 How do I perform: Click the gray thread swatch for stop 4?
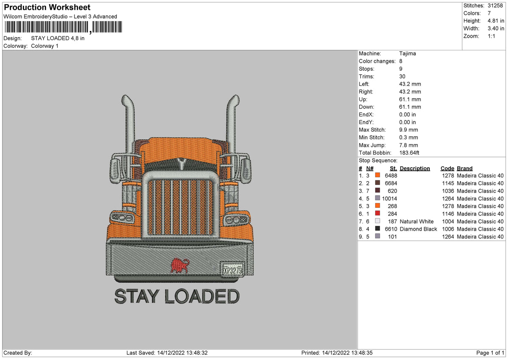tap(378, 199)
